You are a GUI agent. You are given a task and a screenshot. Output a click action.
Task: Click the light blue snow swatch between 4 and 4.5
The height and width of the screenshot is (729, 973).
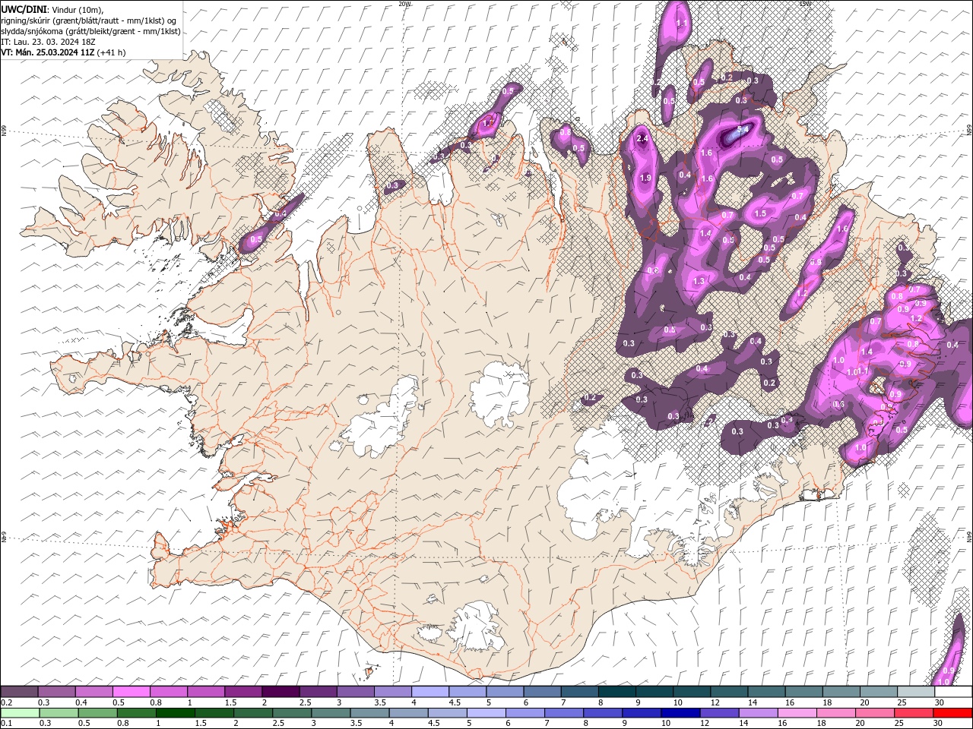pyautogui.click(x=429, y=692)
